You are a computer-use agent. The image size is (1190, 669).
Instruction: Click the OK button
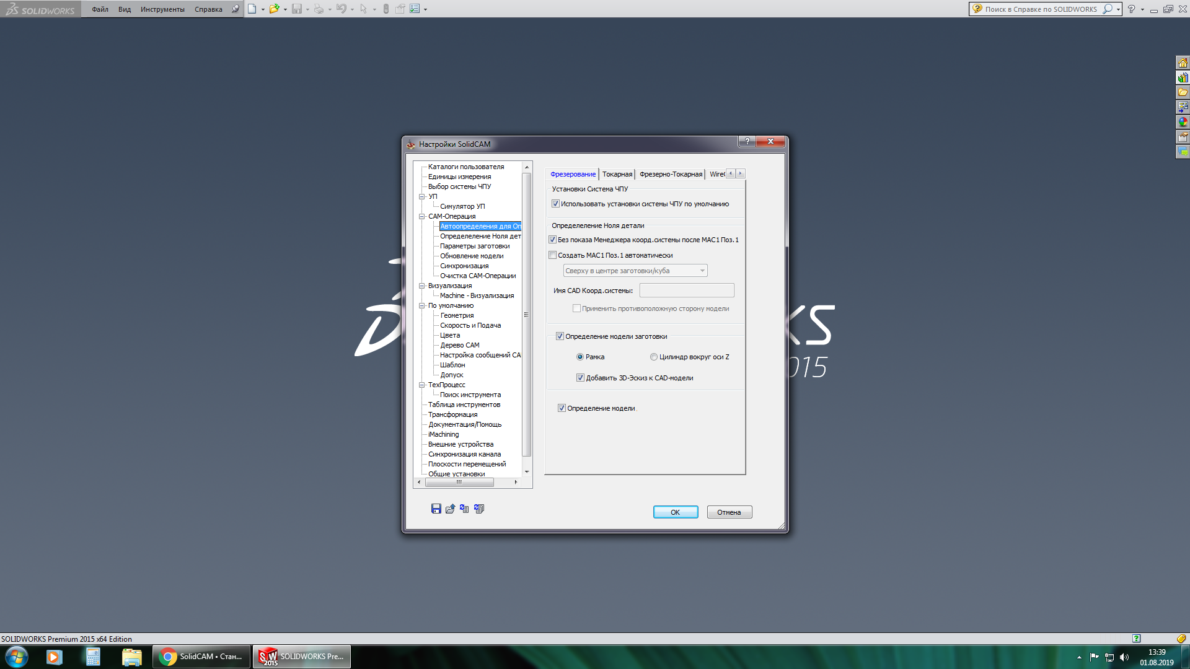tap(675, 512)
